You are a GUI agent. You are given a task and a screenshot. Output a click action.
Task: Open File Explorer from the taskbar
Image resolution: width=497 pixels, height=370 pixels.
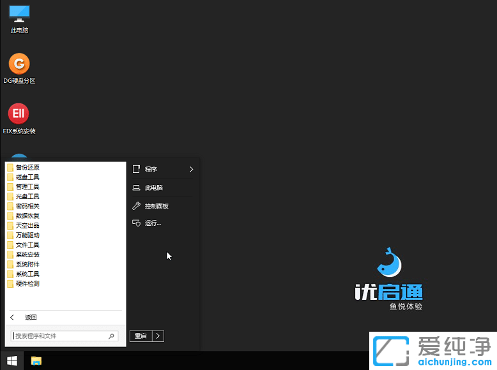coord(36,360)
